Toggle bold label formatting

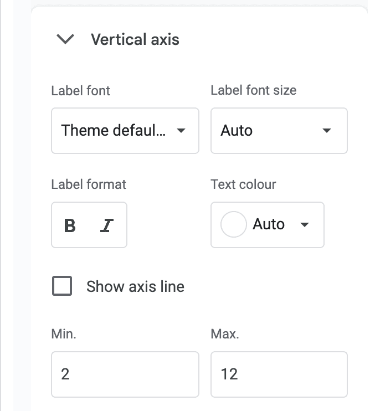(70, 225)
